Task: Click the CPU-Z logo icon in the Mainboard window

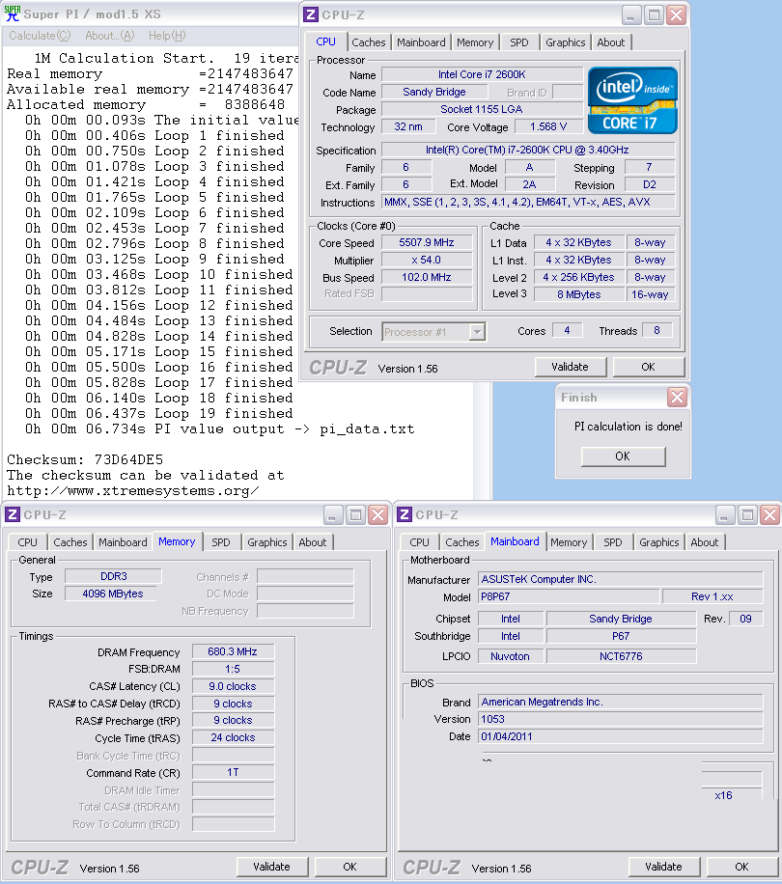Action: pyautogui.click(x=405, y=514)
